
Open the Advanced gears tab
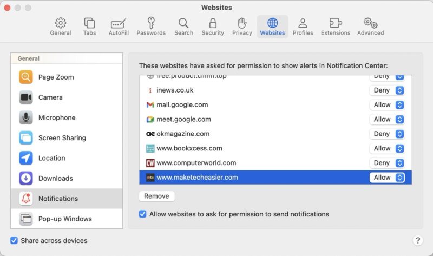370,27
